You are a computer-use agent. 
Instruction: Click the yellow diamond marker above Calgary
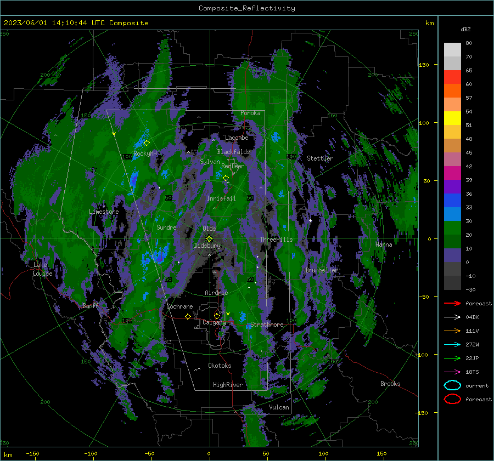pyautogui.click(x=217, y=316)
